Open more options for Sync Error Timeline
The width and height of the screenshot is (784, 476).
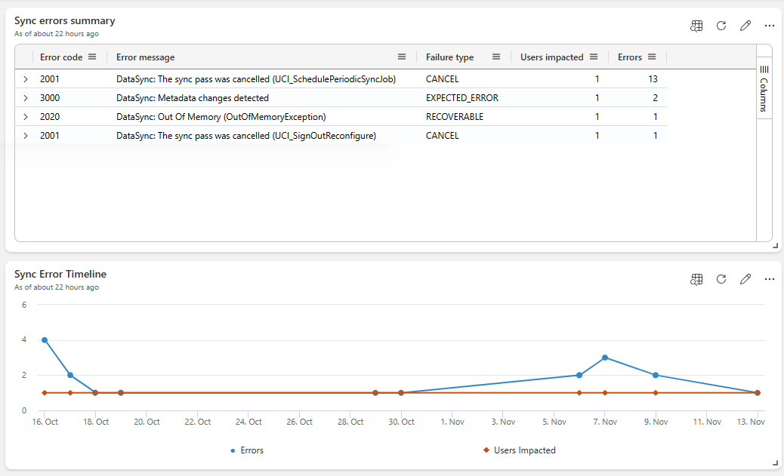tap(770, 279)
